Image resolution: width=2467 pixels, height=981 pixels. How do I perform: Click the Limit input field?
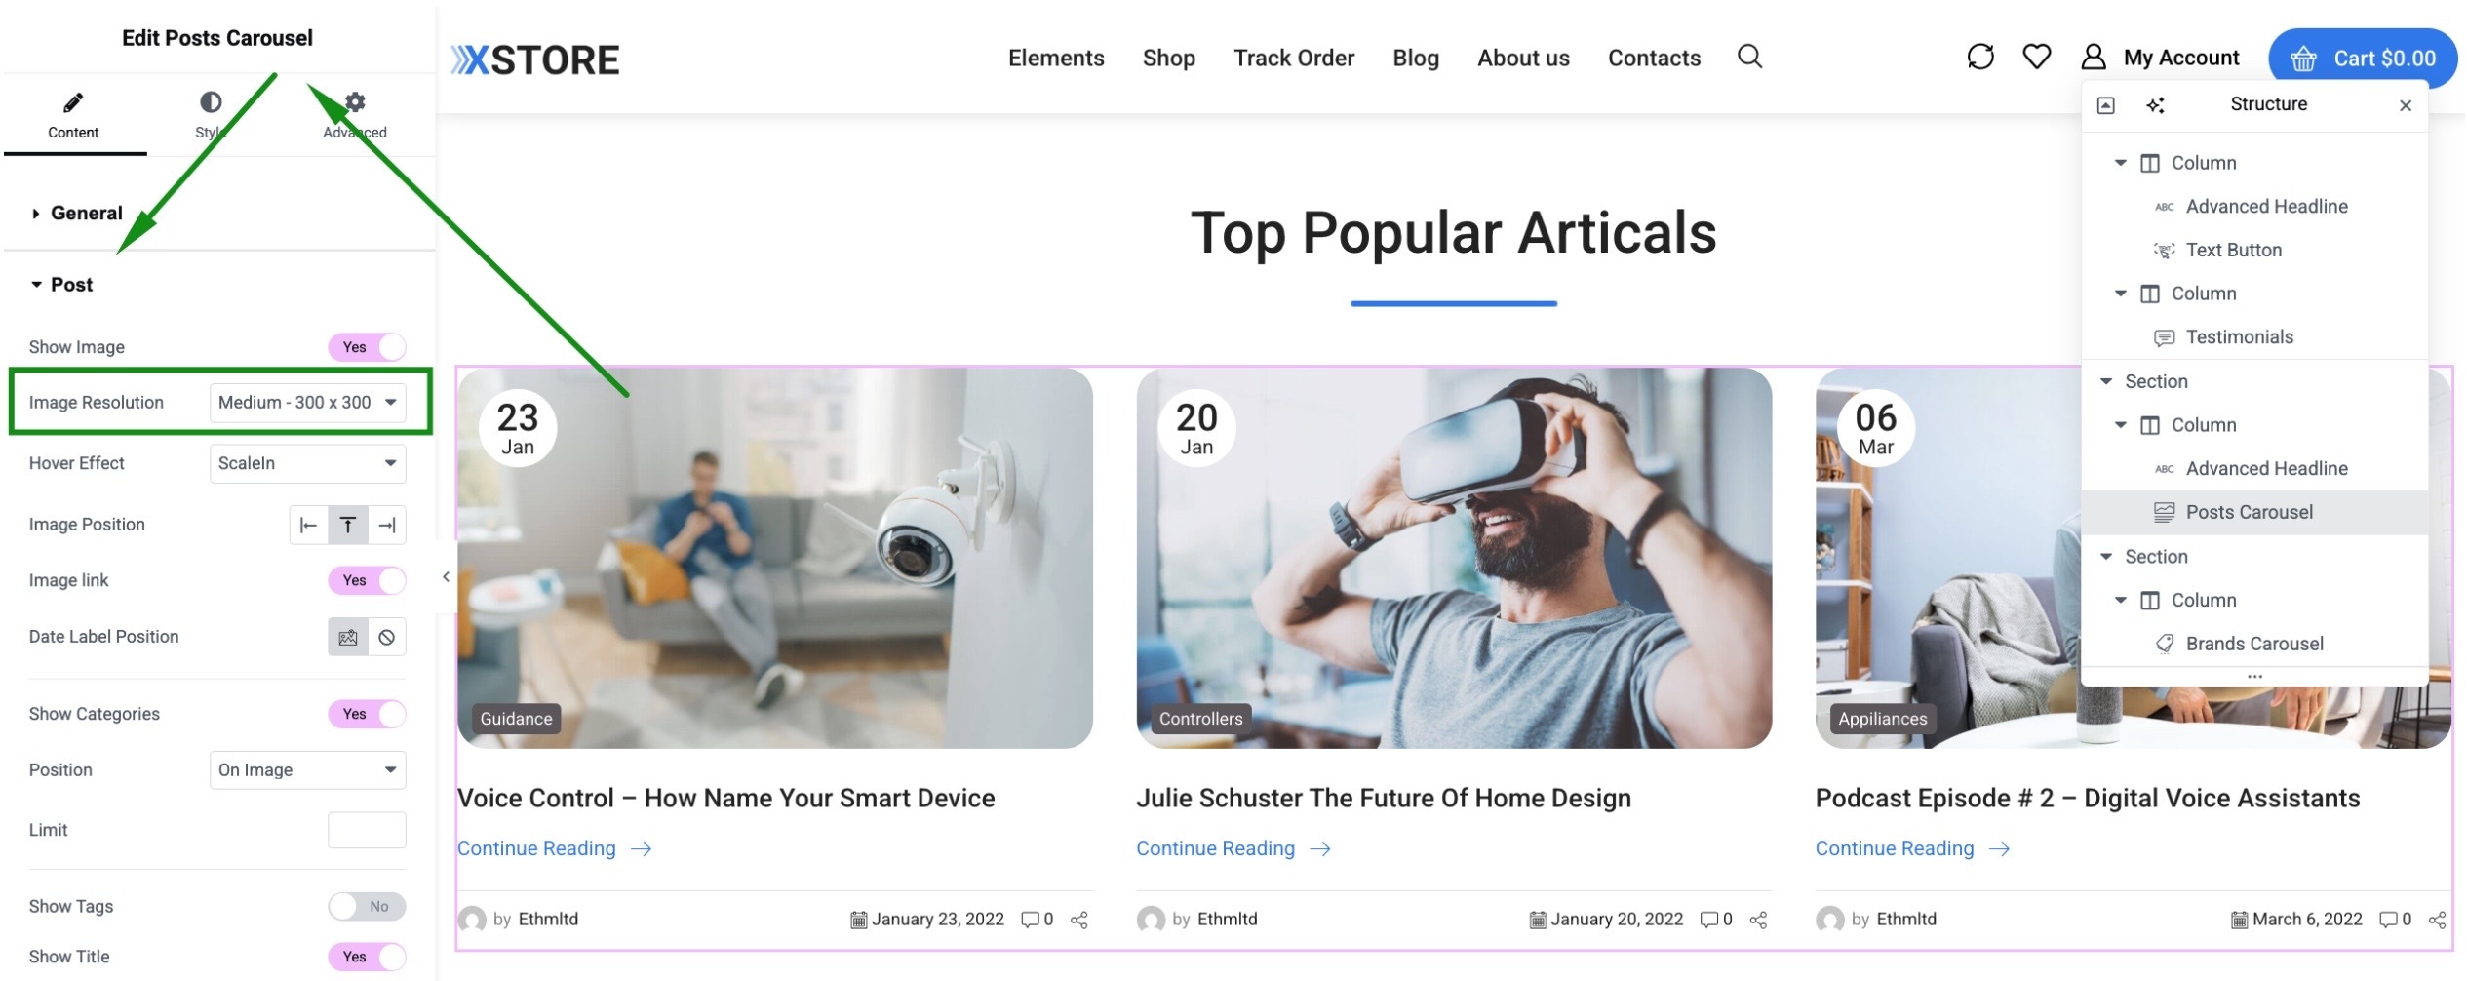point(367,831)
